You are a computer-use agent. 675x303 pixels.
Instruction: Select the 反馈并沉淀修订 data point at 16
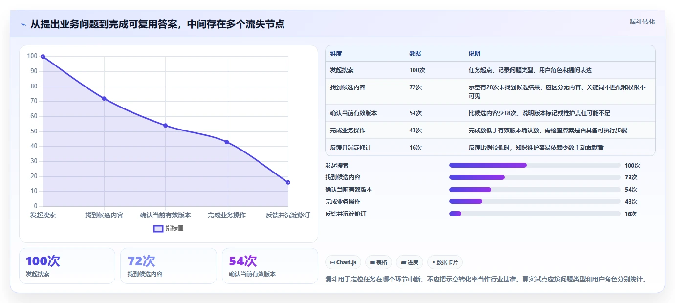pyautogui.click(x=288, y=182)
